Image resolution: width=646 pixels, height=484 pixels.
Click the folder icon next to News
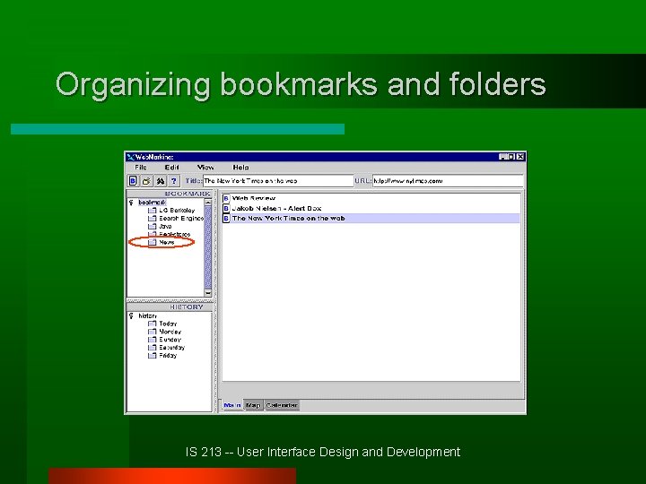152,242
